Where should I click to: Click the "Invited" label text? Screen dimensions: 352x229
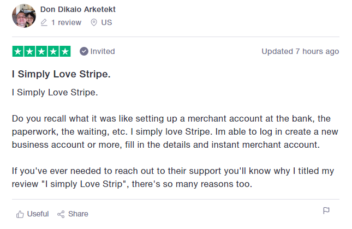[x=103, y=51]
